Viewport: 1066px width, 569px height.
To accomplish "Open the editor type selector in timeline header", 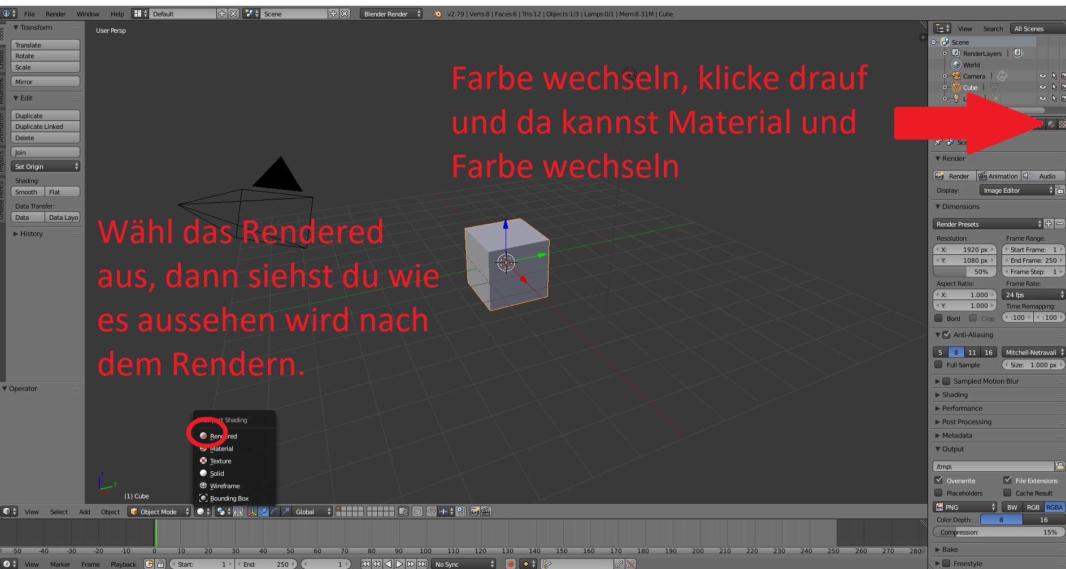I will coord(8,563).
